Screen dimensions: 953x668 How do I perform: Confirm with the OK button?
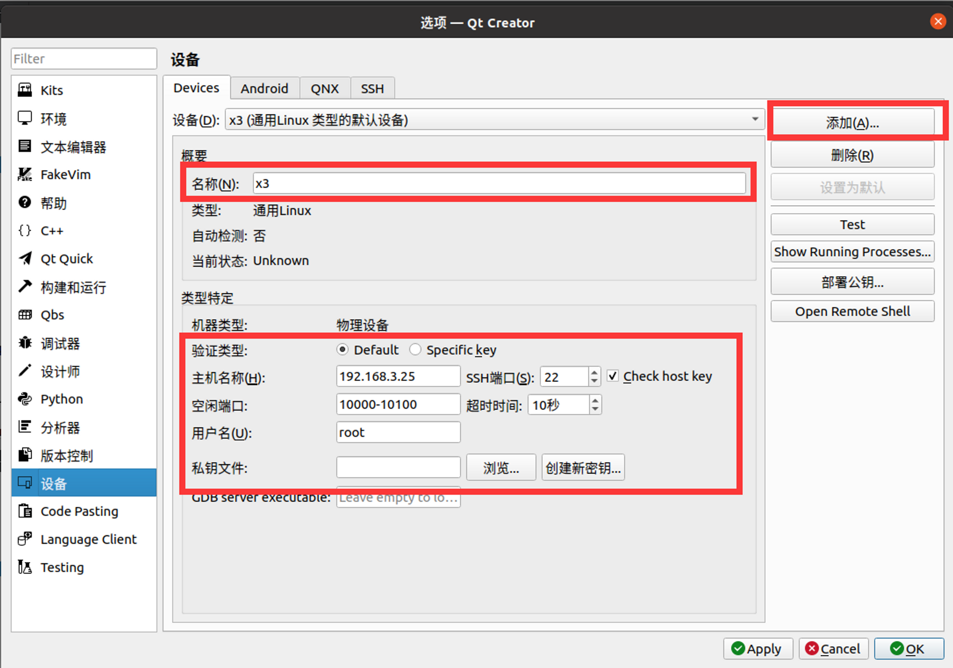[x=909, y=648]
